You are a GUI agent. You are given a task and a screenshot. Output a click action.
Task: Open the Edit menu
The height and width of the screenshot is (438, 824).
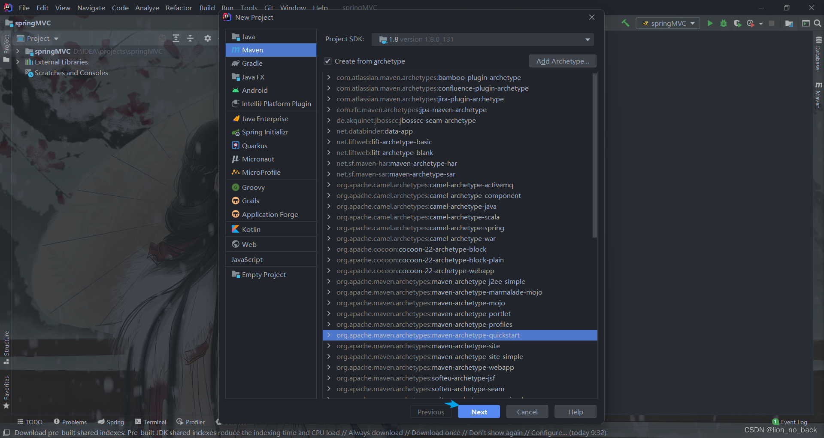coord(42,8)
